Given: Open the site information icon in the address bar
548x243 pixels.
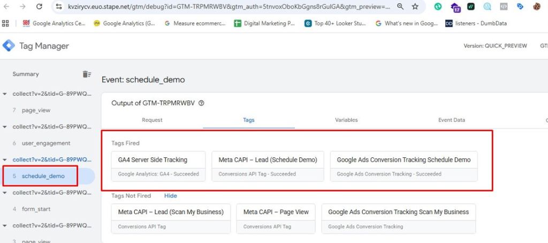Looking at the screenshot, I should (x=58, y=7).
